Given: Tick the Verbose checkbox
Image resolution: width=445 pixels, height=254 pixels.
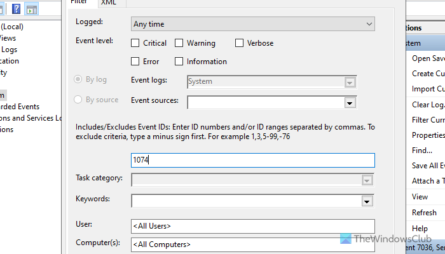Looking at the screenshot, I should (240, 43).
